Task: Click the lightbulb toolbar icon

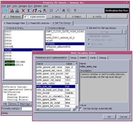Action: (75, 11)
